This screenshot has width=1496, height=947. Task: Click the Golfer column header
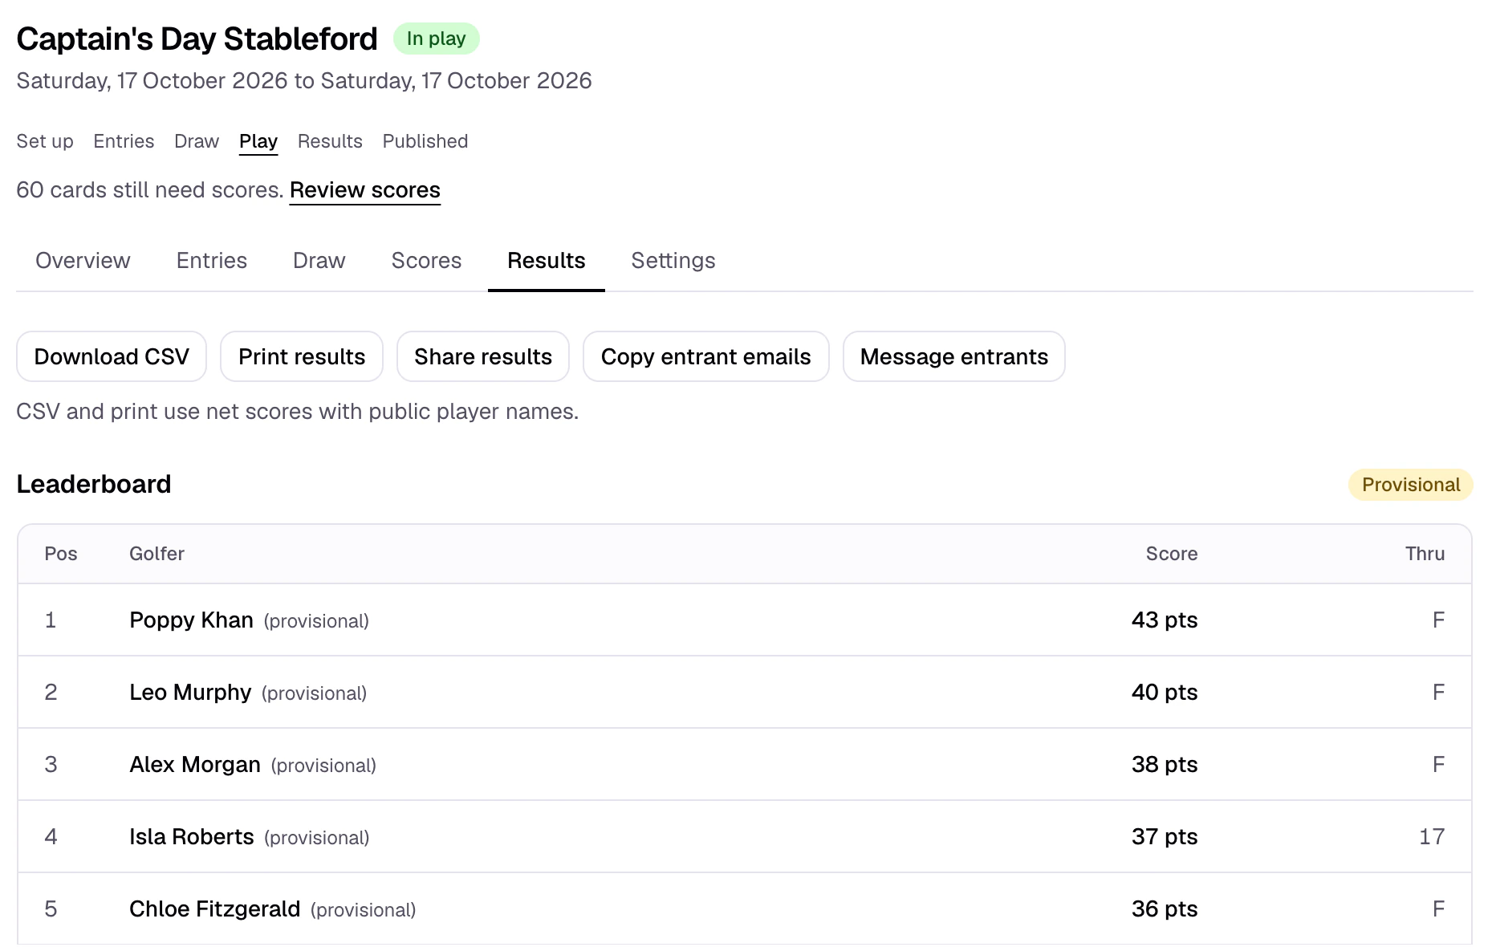pyautogui.click(x=157, y=554)
